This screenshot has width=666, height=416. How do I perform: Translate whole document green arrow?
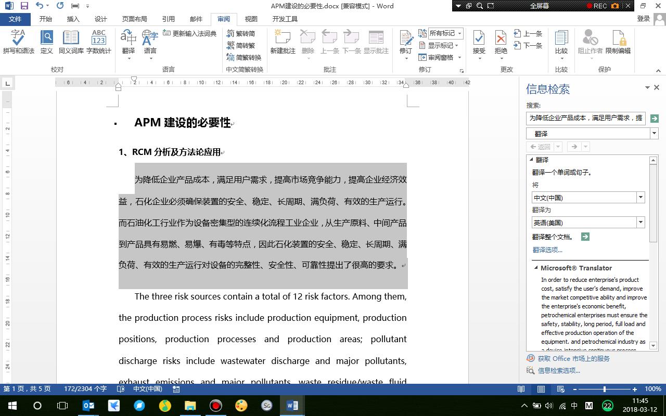[585, 237]
